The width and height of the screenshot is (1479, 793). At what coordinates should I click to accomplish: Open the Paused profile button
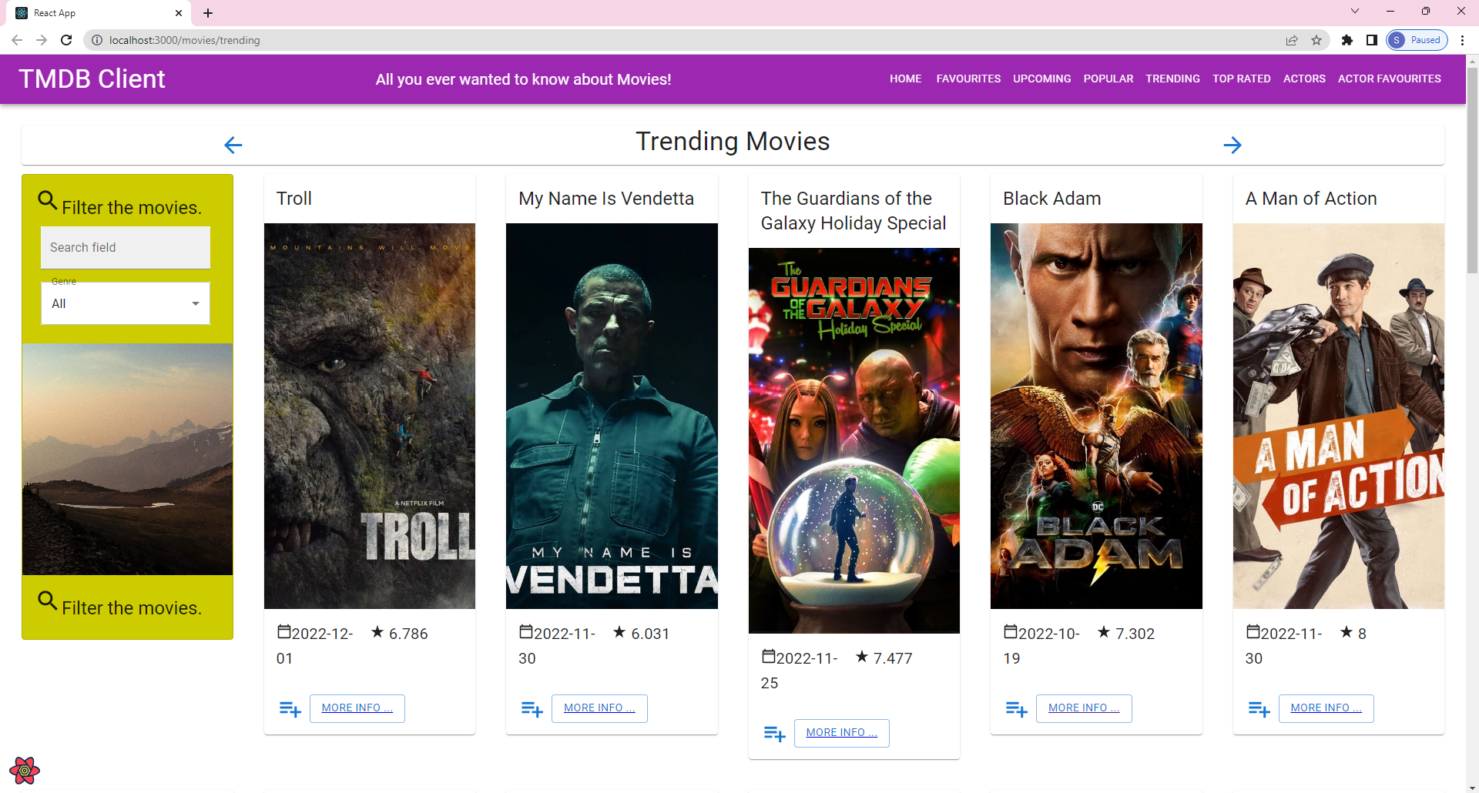point(1417,40)
